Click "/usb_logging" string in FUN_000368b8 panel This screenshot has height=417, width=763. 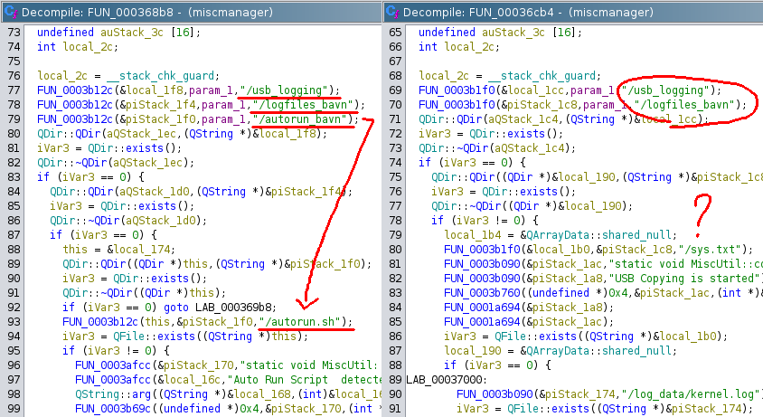284,90
